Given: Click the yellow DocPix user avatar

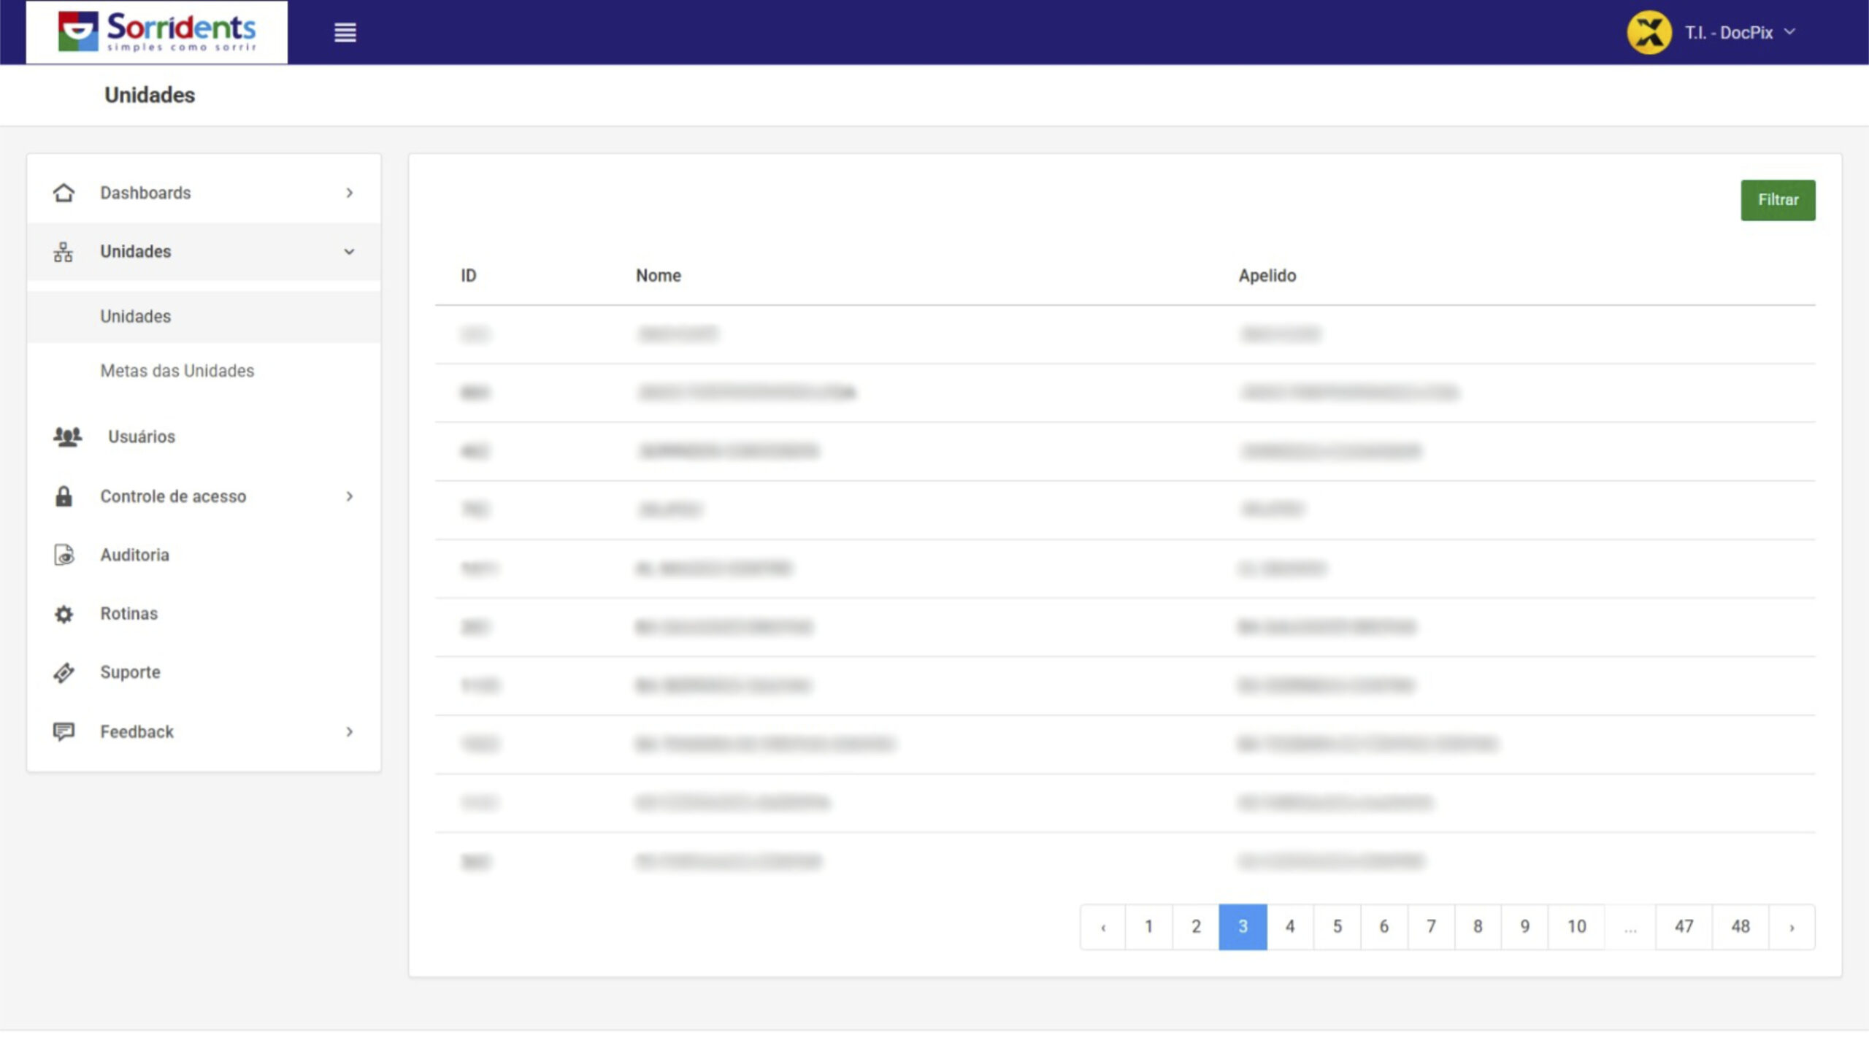Looking at the screenshot, I should click(x=1649, y=32).
